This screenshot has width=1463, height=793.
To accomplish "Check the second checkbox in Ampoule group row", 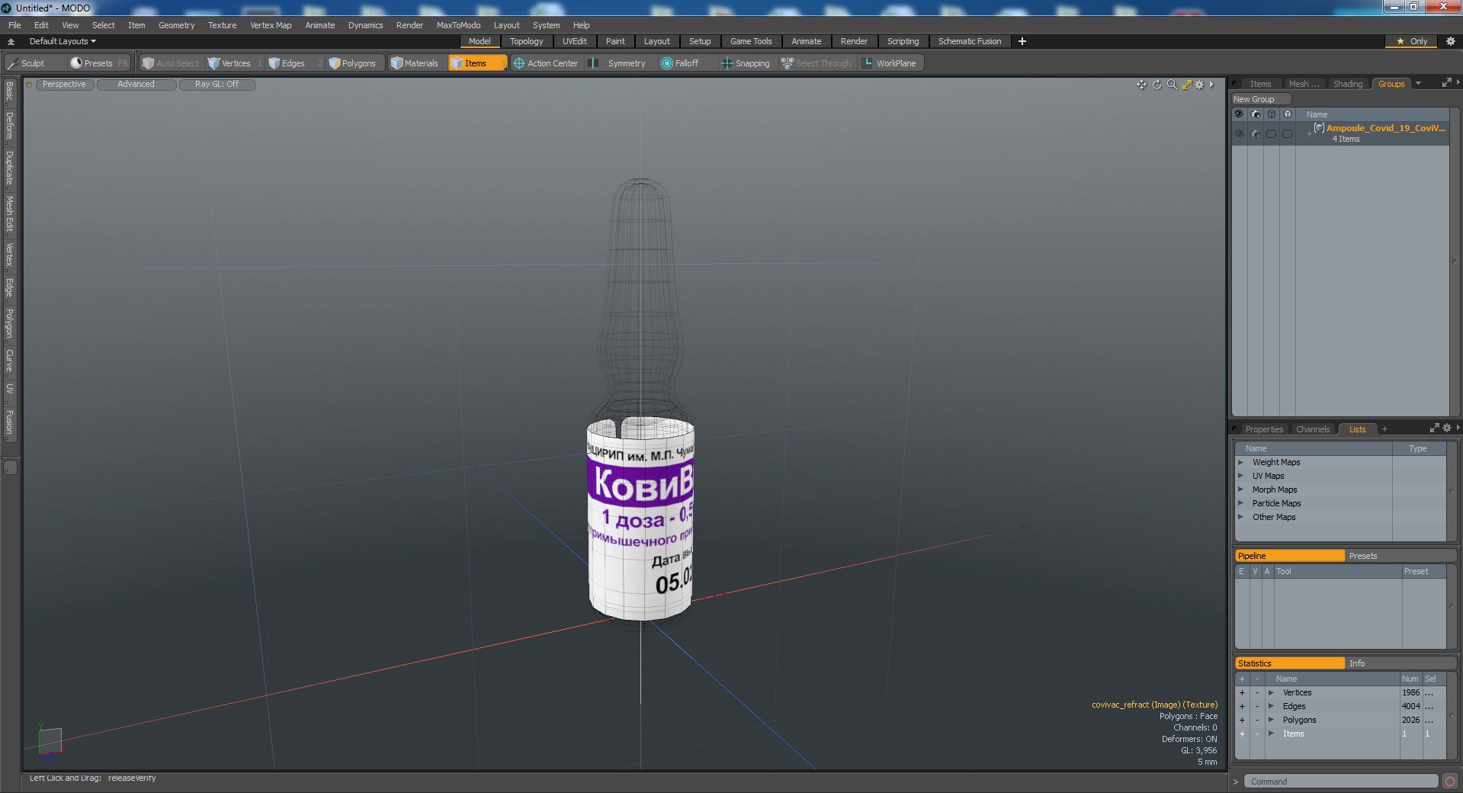I will pyautogui.click(x=1288, y=134).
